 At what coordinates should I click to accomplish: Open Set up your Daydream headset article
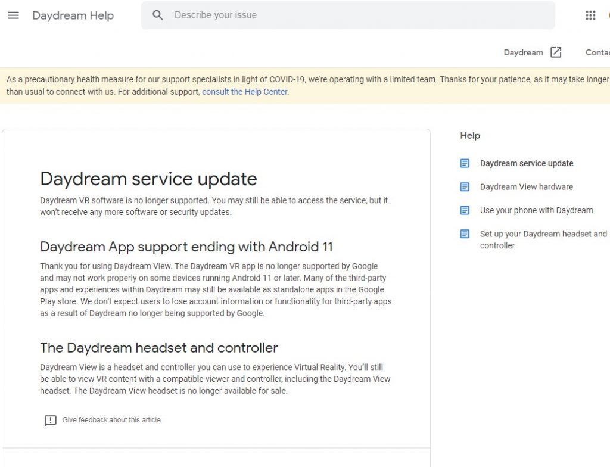543,239
